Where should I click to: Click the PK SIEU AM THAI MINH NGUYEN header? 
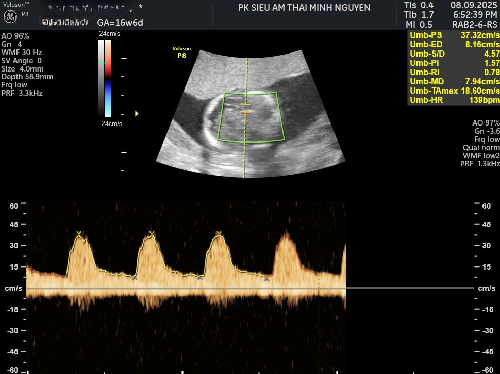[x=304, y=8]
